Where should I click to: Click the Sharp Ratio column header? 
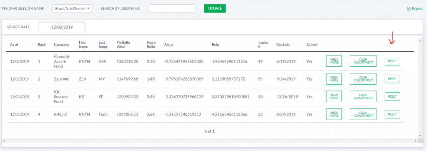tap(151, 45)
